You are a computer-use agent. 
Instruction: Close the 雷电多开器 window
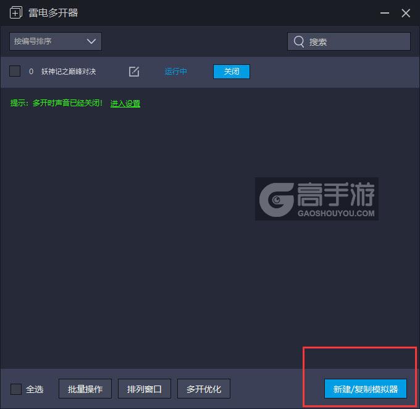coord(406,13)
